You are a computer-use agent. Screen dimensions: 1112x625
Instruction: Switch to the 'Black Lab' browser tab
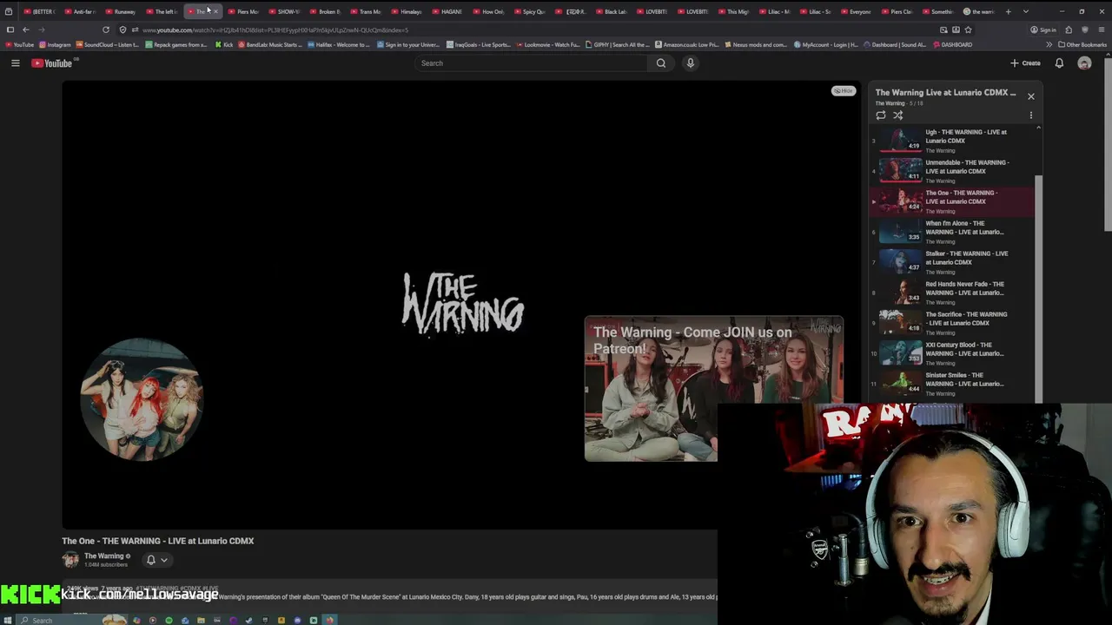coord(612,11)
